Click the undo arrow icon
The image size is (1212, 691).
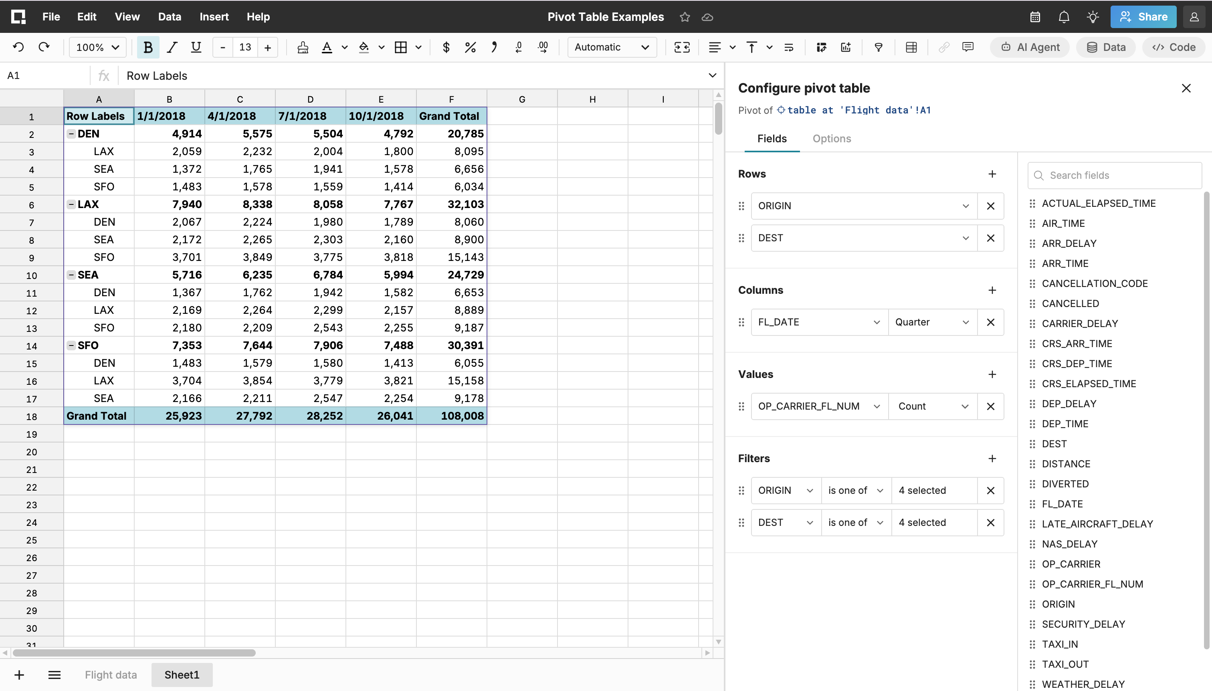[18, 47]
